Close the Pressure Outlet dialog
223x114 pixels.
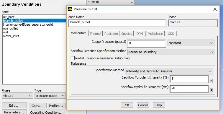coord(215,9)
